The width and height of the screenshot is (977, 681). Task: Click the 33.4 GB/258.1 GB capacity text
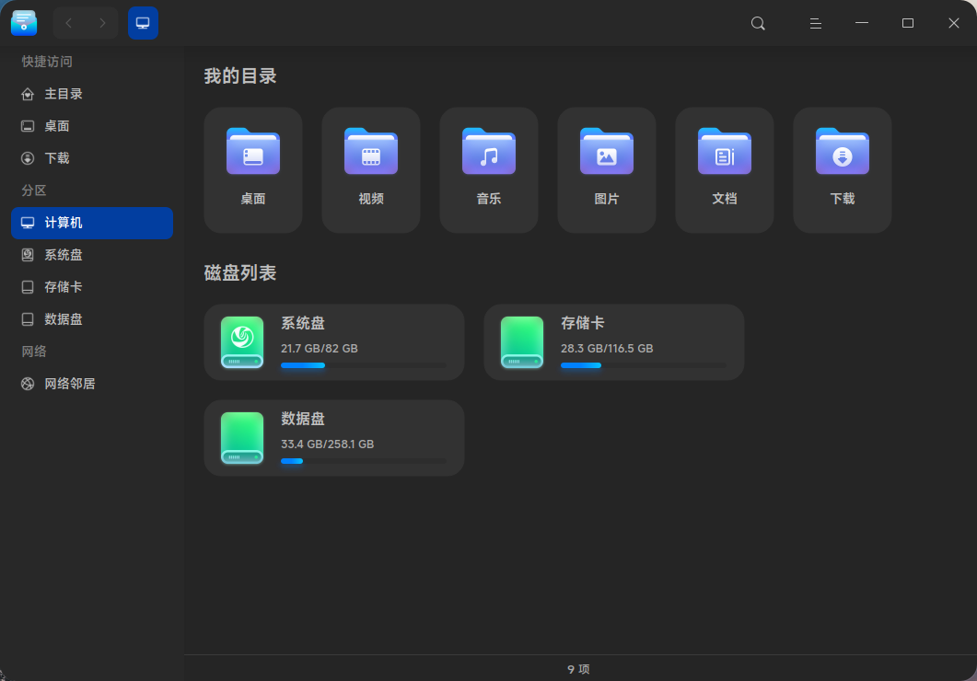pyautogui.click(x=327, y=444)
